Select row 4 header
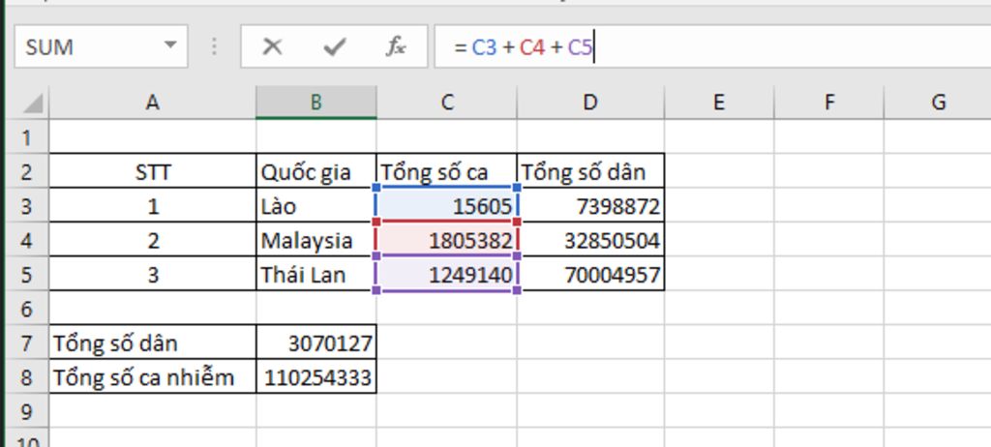Viewport: 991px width, 447px height. pyautogui.click(x=26, y=240)
